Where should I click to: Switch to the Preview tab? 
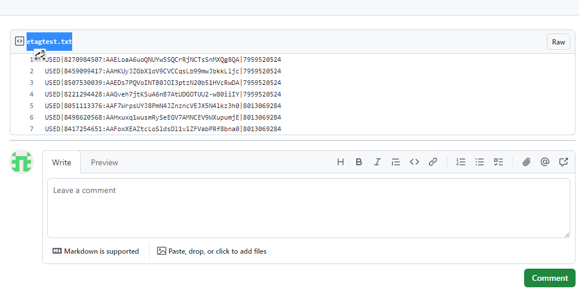tap(104, 162)
